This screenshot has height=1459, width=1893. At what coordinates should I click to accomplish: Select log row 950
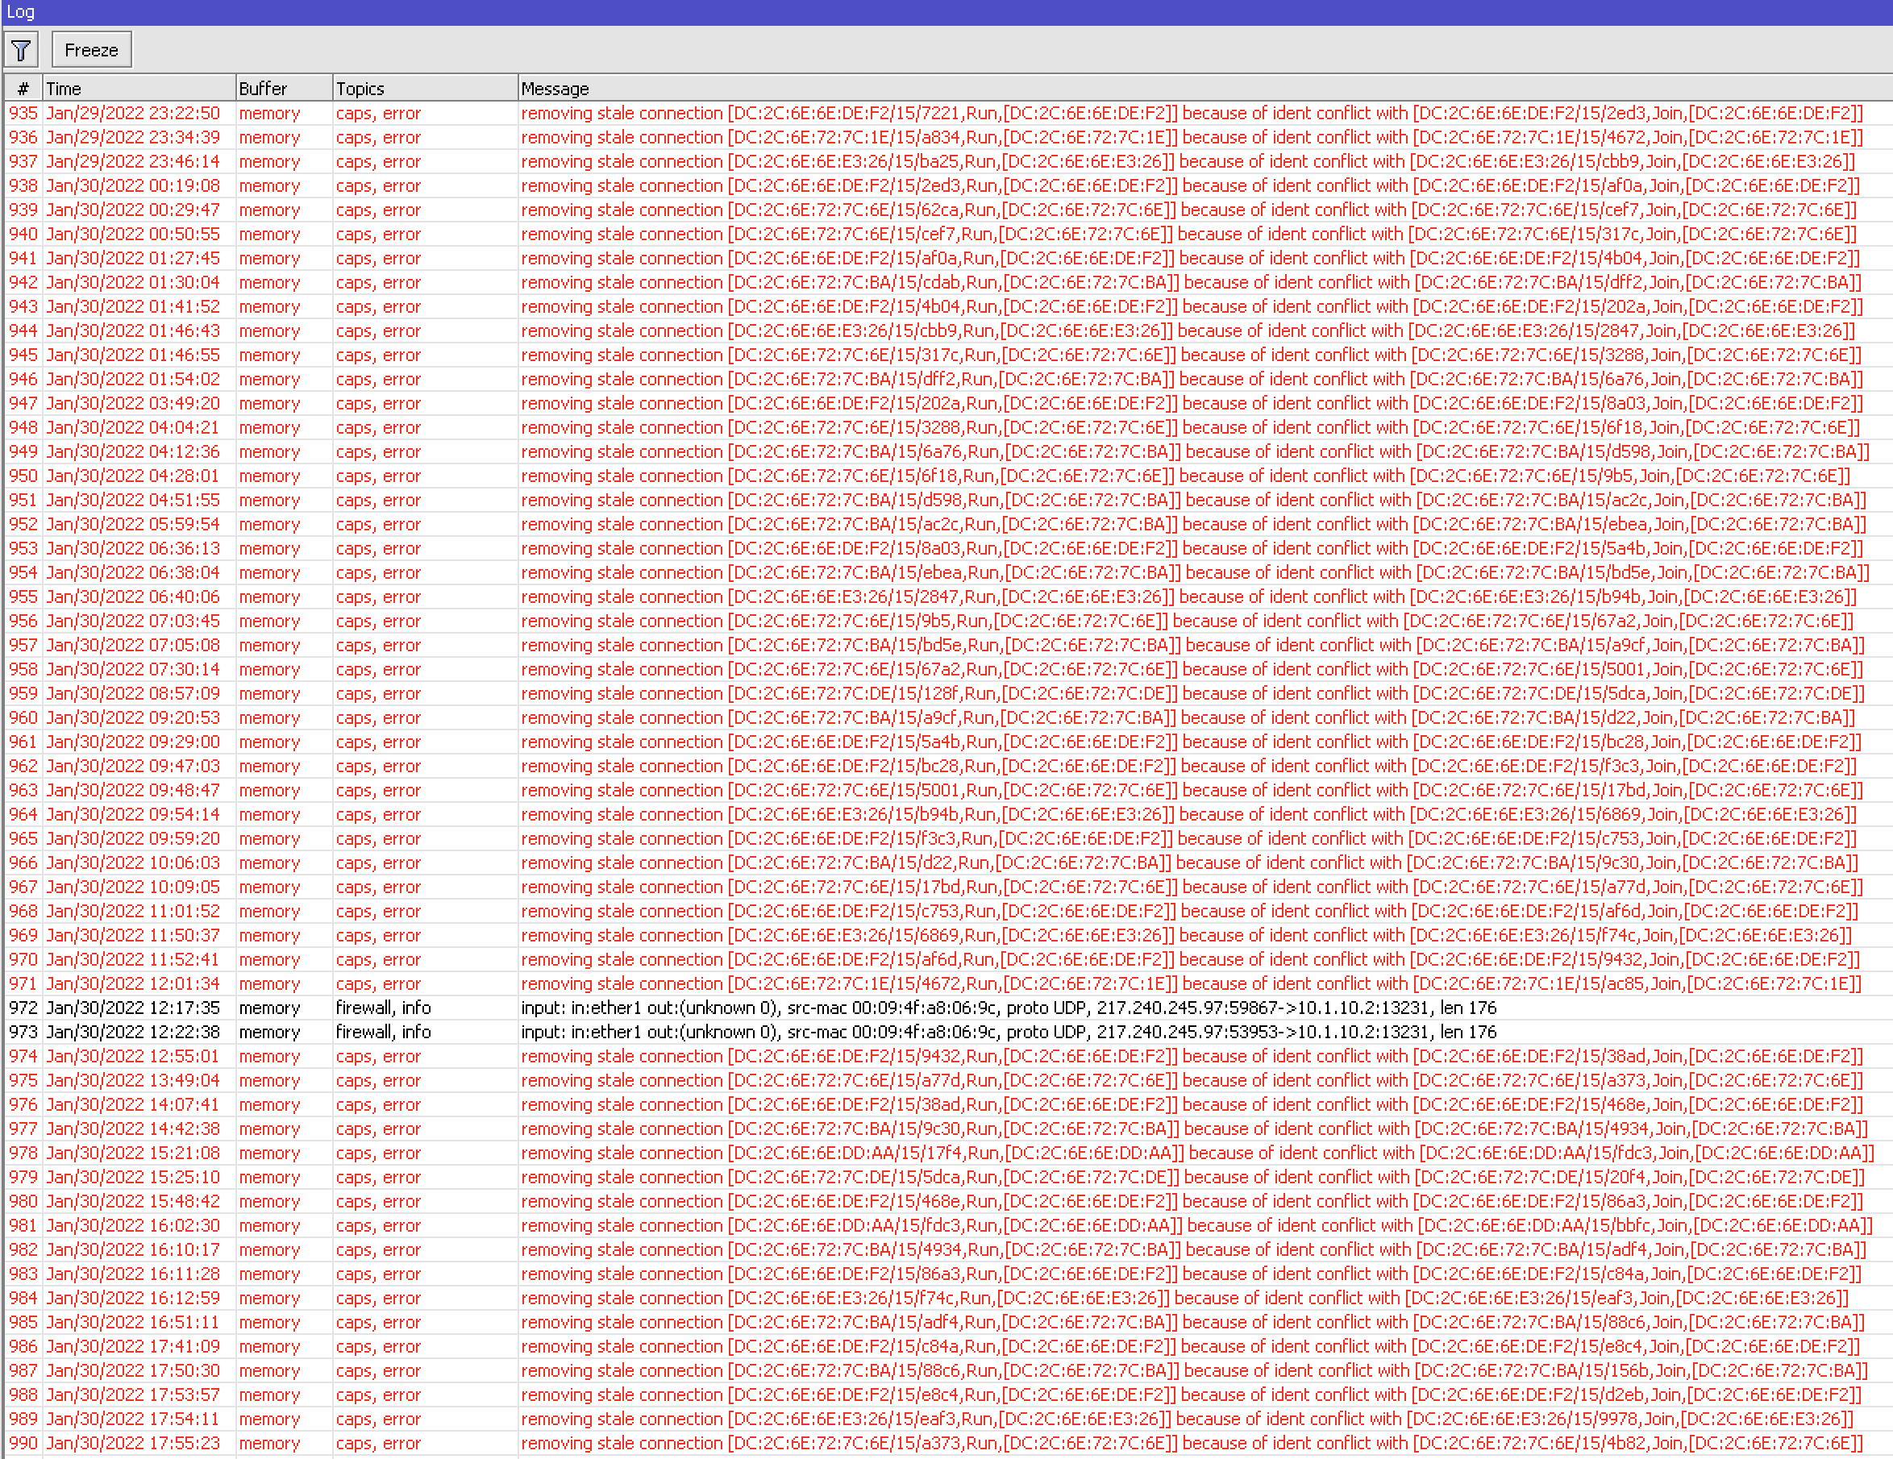(x=23, y=476)
